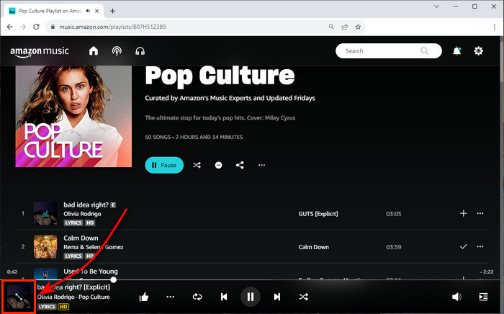Open Calm Down album link
504x314 pixels.
pyautogui.click(x=313, y=247)
